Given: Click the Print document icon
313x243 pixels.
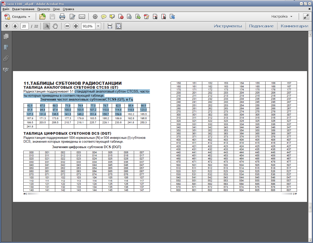Looking at the screenshot, I should tap(62, 17).
